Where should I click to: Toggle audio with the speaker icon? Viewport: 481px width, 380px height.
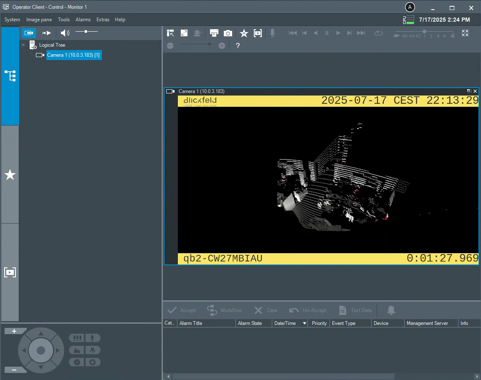point(65,33)
